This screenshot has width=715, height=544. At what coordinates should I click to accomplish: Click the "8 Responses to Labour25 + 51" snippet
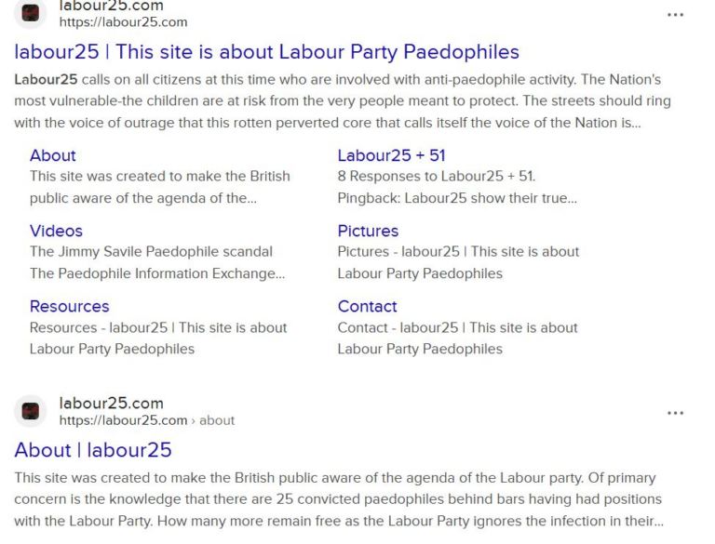pyautogui.click(x=436, y=177)
